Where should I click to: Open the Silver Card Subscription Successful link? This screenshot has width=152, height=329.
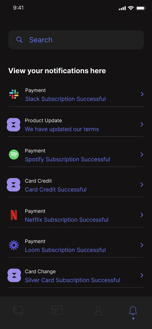[72, 280]
